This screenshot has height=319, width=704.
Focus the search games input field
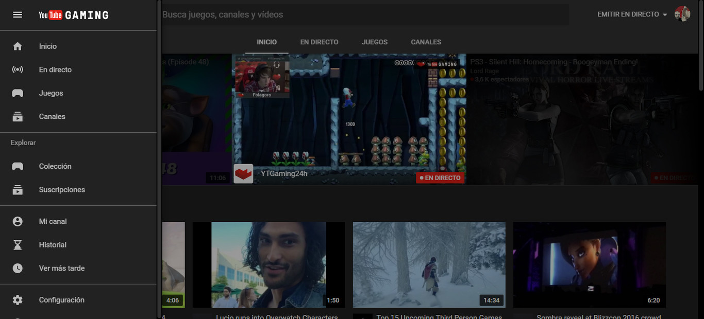pos(361,14)
